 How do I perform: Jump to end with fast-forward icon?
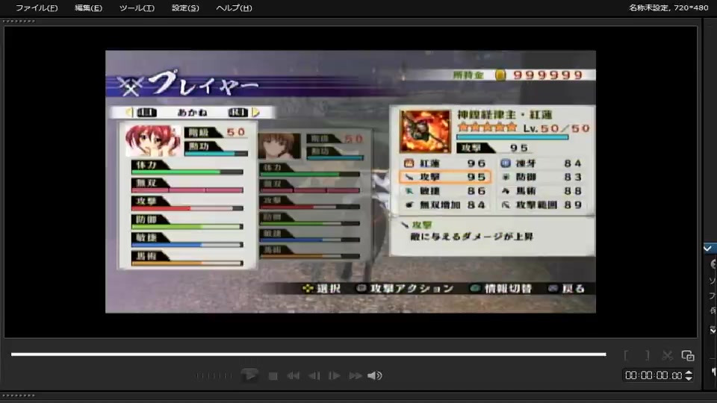pos(356,375)
